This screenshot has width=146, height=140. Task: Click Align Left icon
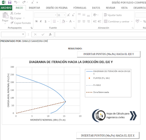pyautogui.click(x=79, y=22)
